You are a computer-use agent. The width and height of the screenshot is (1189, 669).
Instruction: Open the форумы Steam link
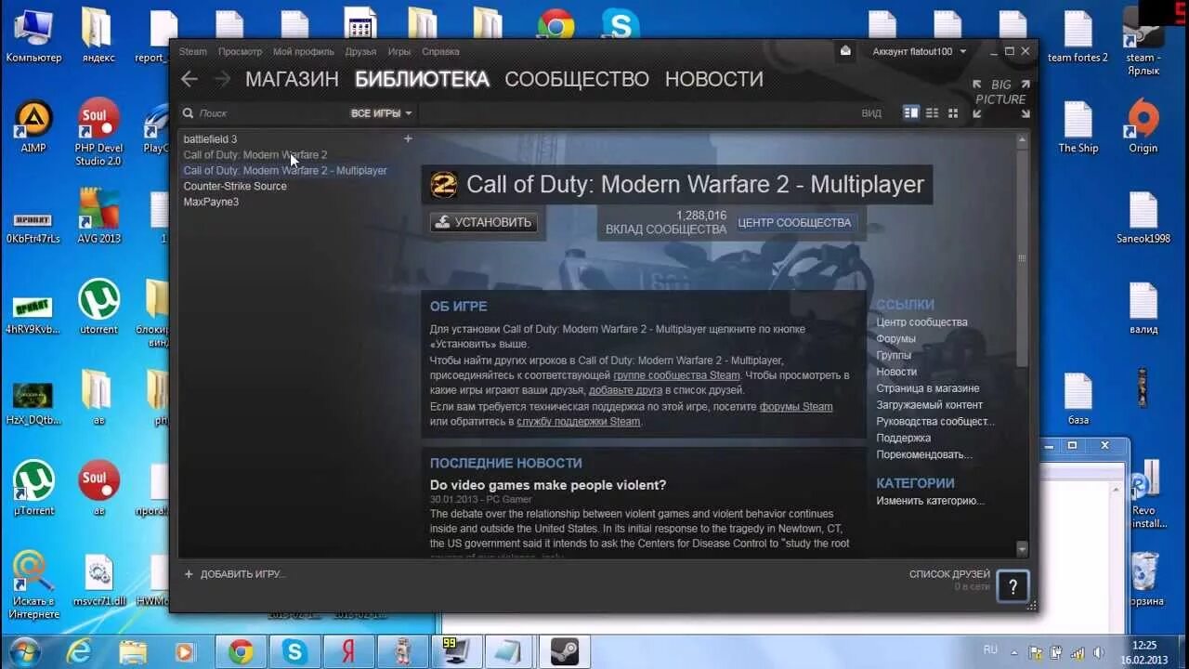pos(796,406)
